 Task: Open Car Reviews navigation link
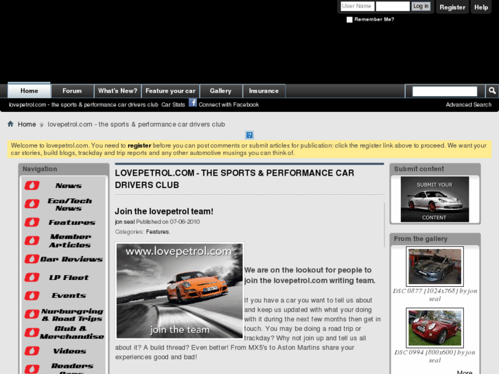tap(71, 259)
